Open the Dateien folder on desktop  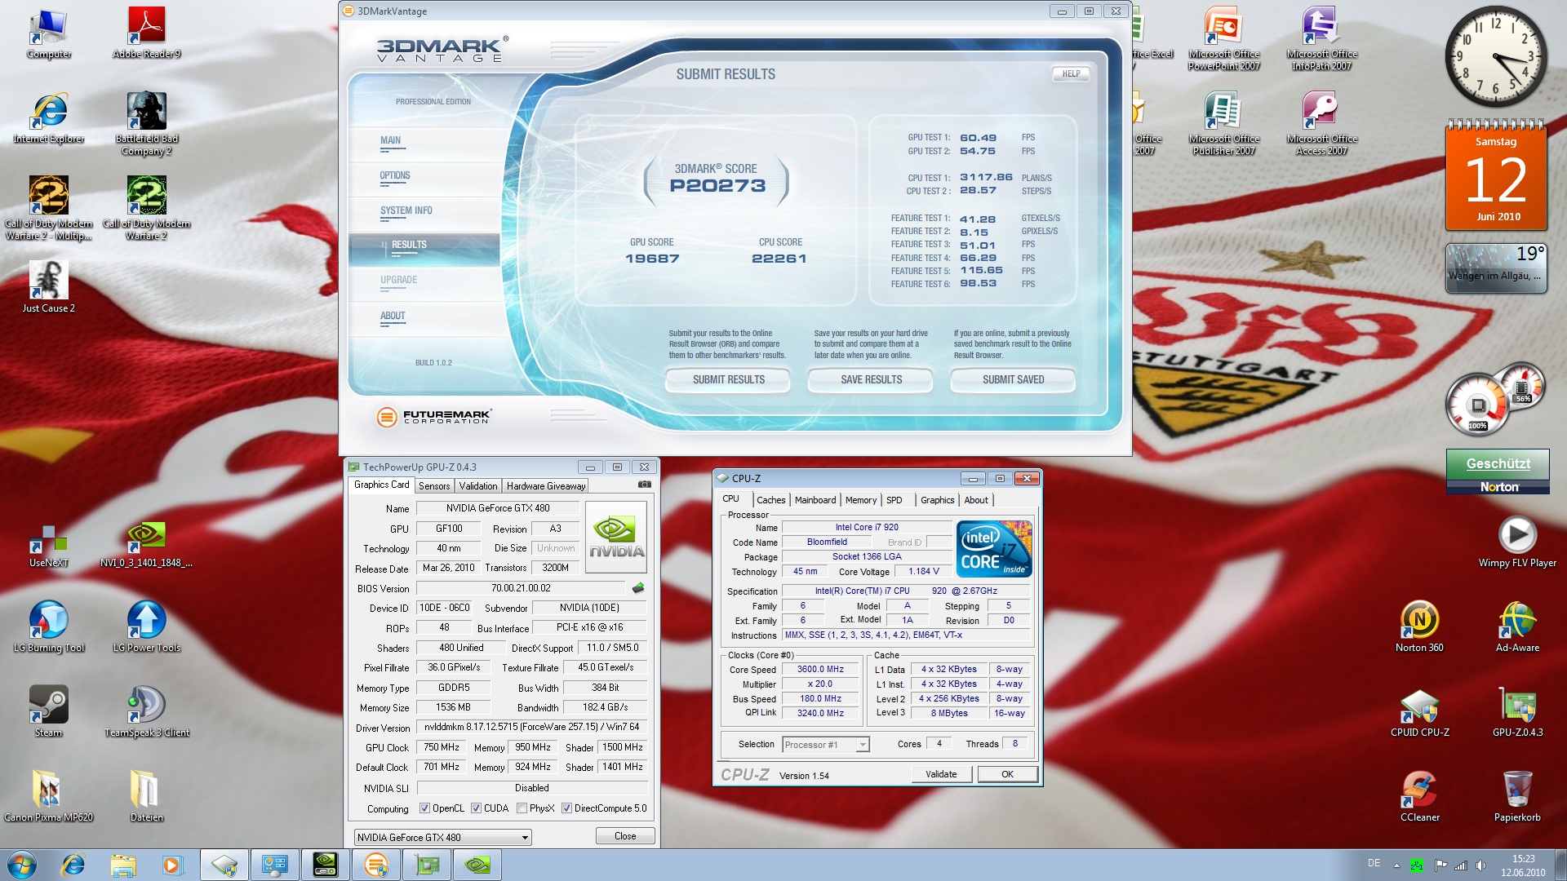(x=147, y=796)
